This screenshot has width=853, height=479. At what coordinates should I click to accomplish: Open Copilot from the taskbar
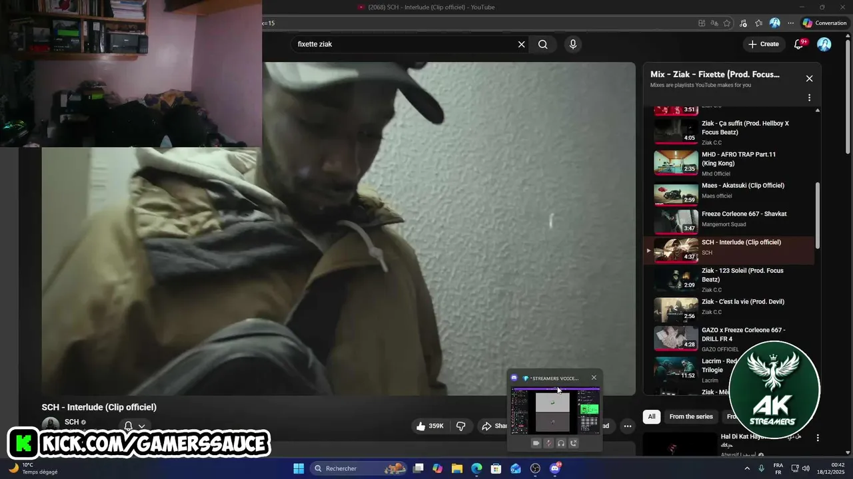438,468
